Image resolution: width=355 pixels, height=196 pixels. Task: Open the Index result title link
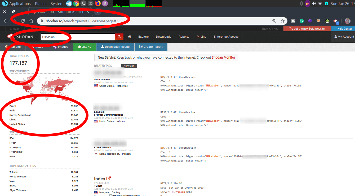point(100,179)
